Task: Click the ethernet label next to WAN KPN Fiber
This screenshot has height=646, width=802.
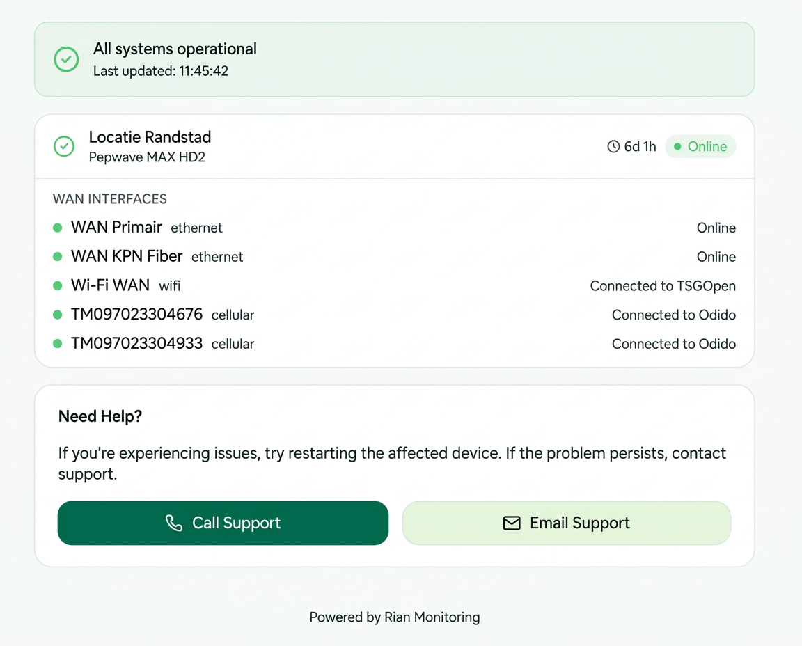Action: coord(217,257)
